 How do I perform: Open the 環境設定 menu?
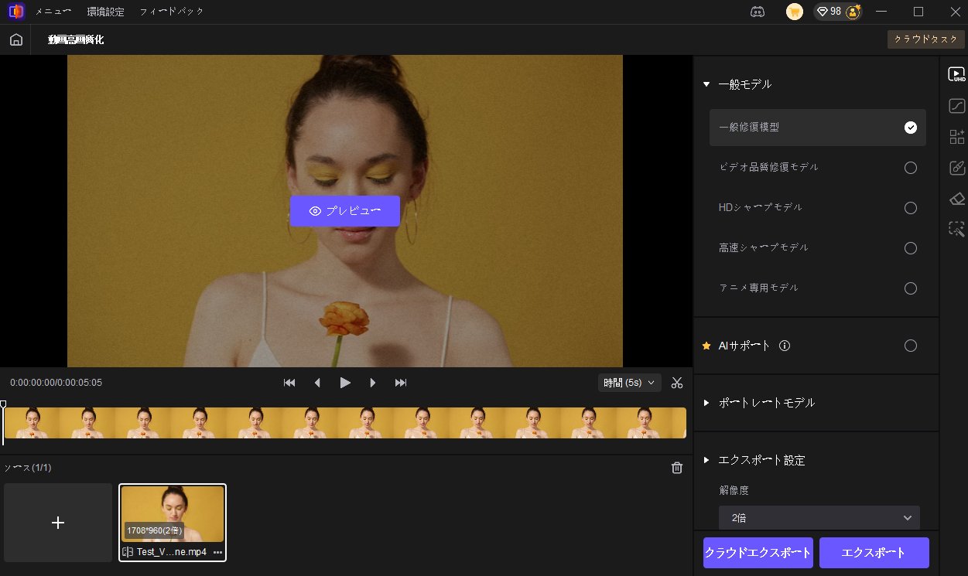click(106, 12)
